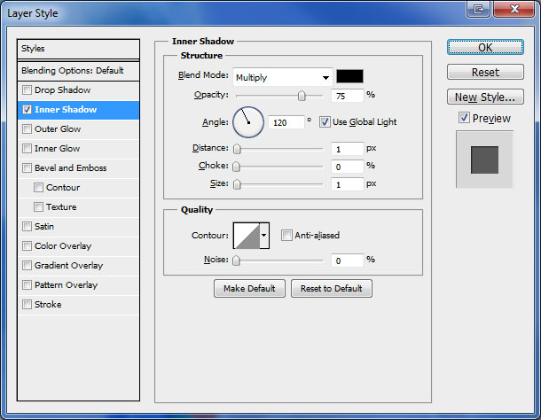Image resolution: width=541 pixels, height=420 pixels.
Task: Click the New Style button
Action: (484, 97)
